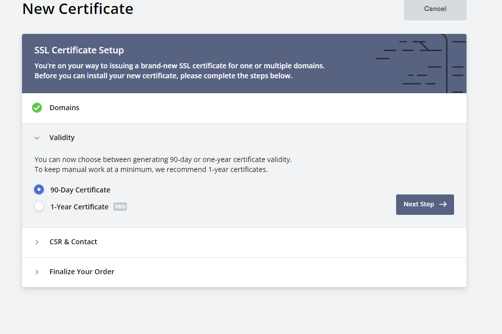Click the text recommending 1-year certificates
Image resolution: width=502 pixels, height=334 pixels.
(151, 169)
